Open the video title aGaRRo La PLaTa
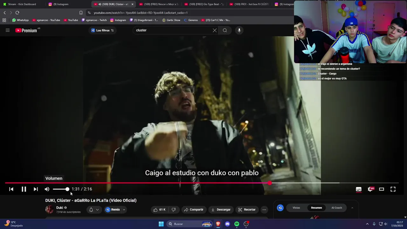407x229 pixels. click(91, 200)
